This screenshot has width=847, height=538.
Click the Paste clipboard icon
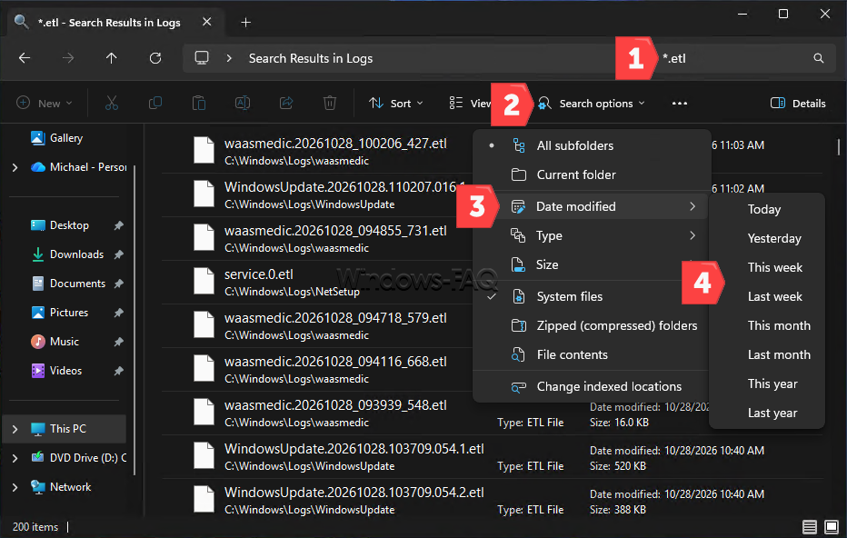point(199,103)
